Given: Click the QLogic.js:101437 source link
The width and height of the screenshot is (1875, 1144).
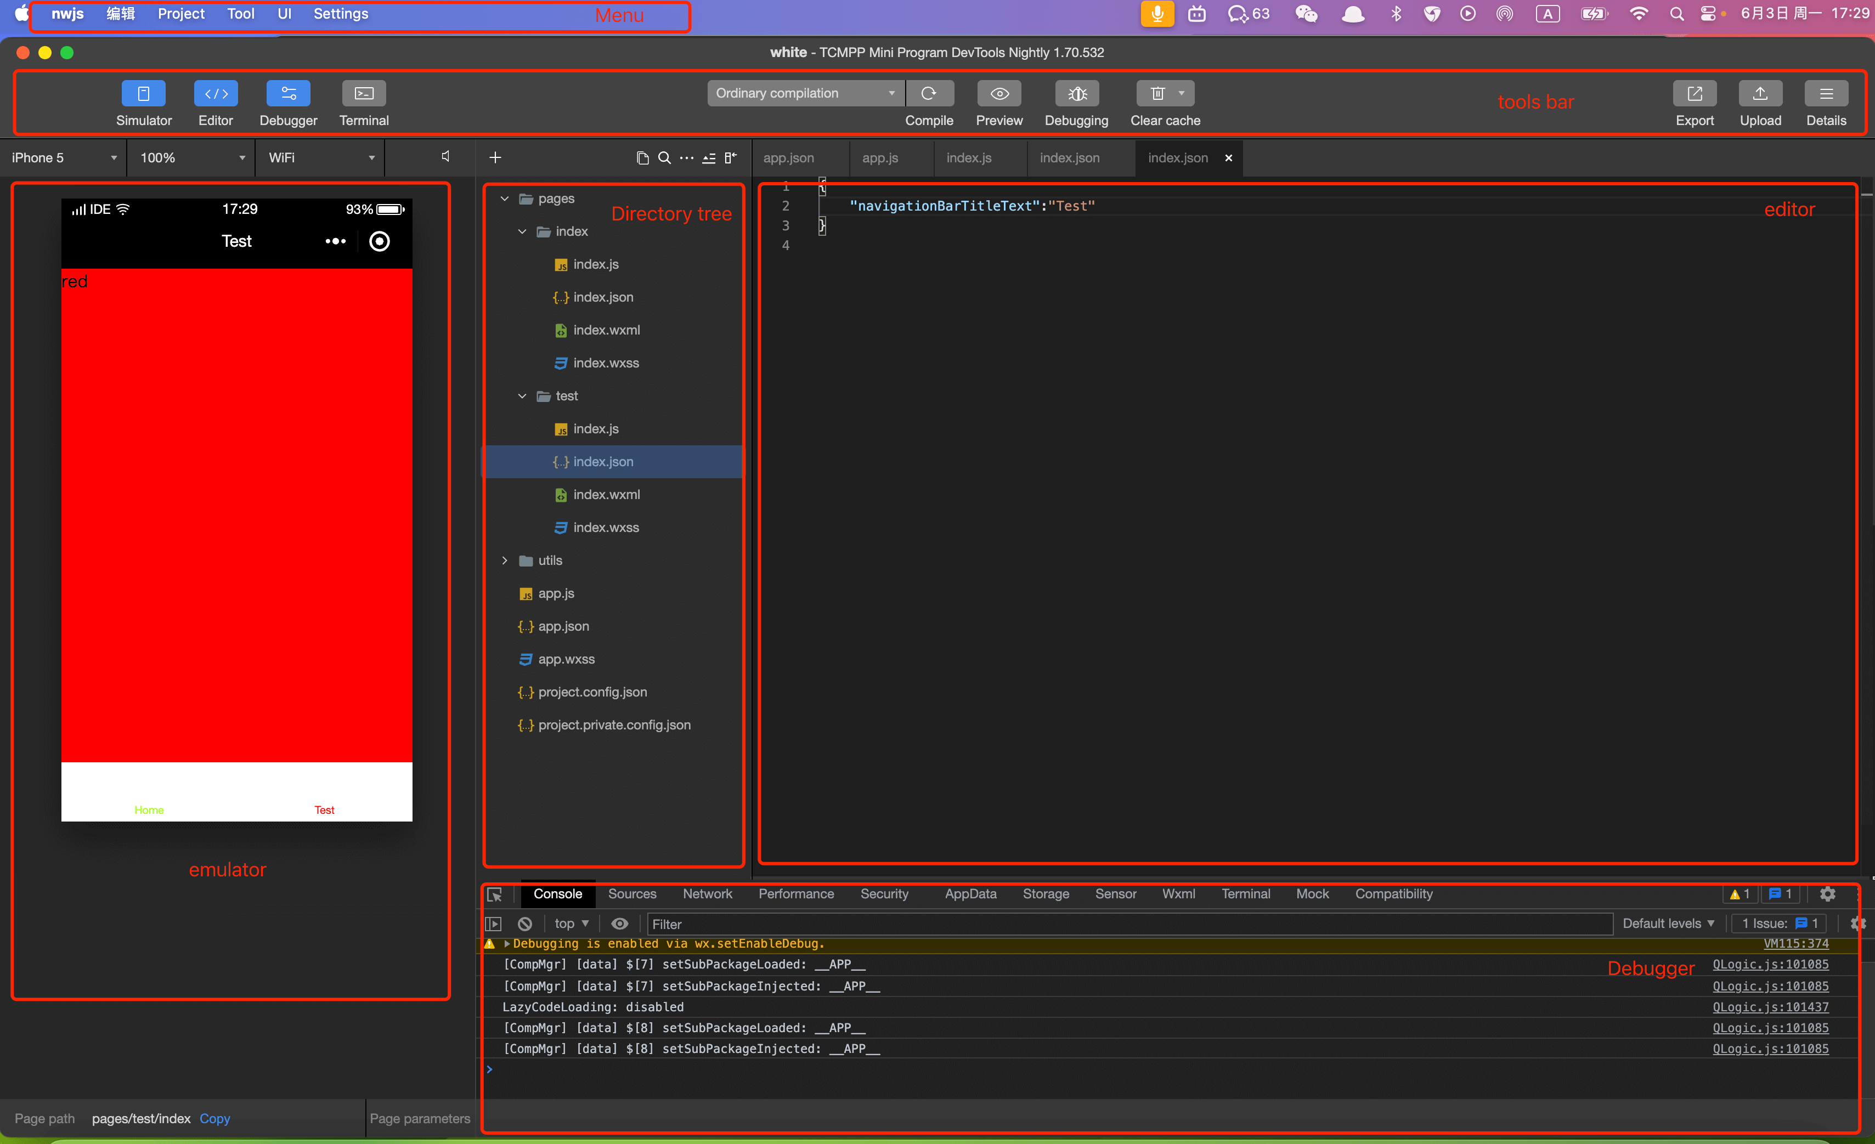Looking at the screenshot, I should [x=1770, y=1007].
